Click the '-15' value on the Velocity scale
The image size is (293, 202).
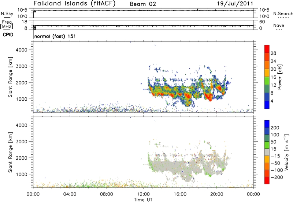pyautogui.click(x=275, y=156)
